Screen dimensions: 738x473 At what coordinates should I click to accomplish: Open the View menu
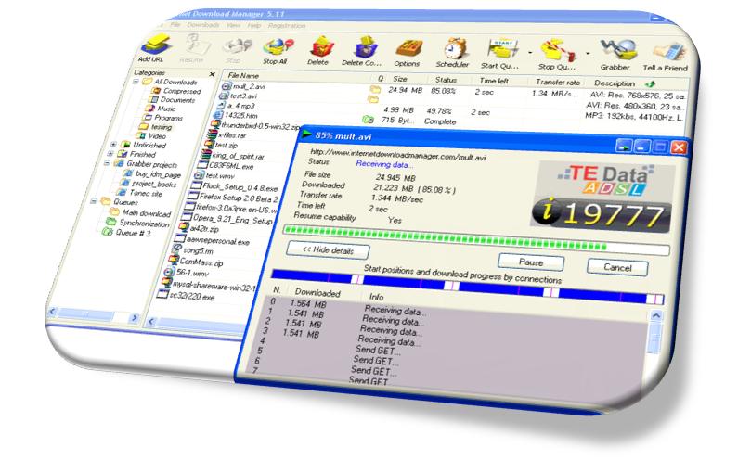pos(233,25)
